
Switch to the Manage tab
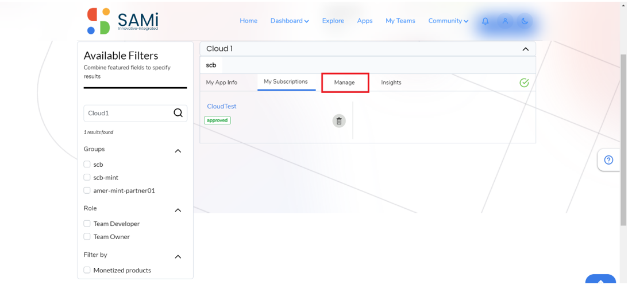(x=344, y=83)
